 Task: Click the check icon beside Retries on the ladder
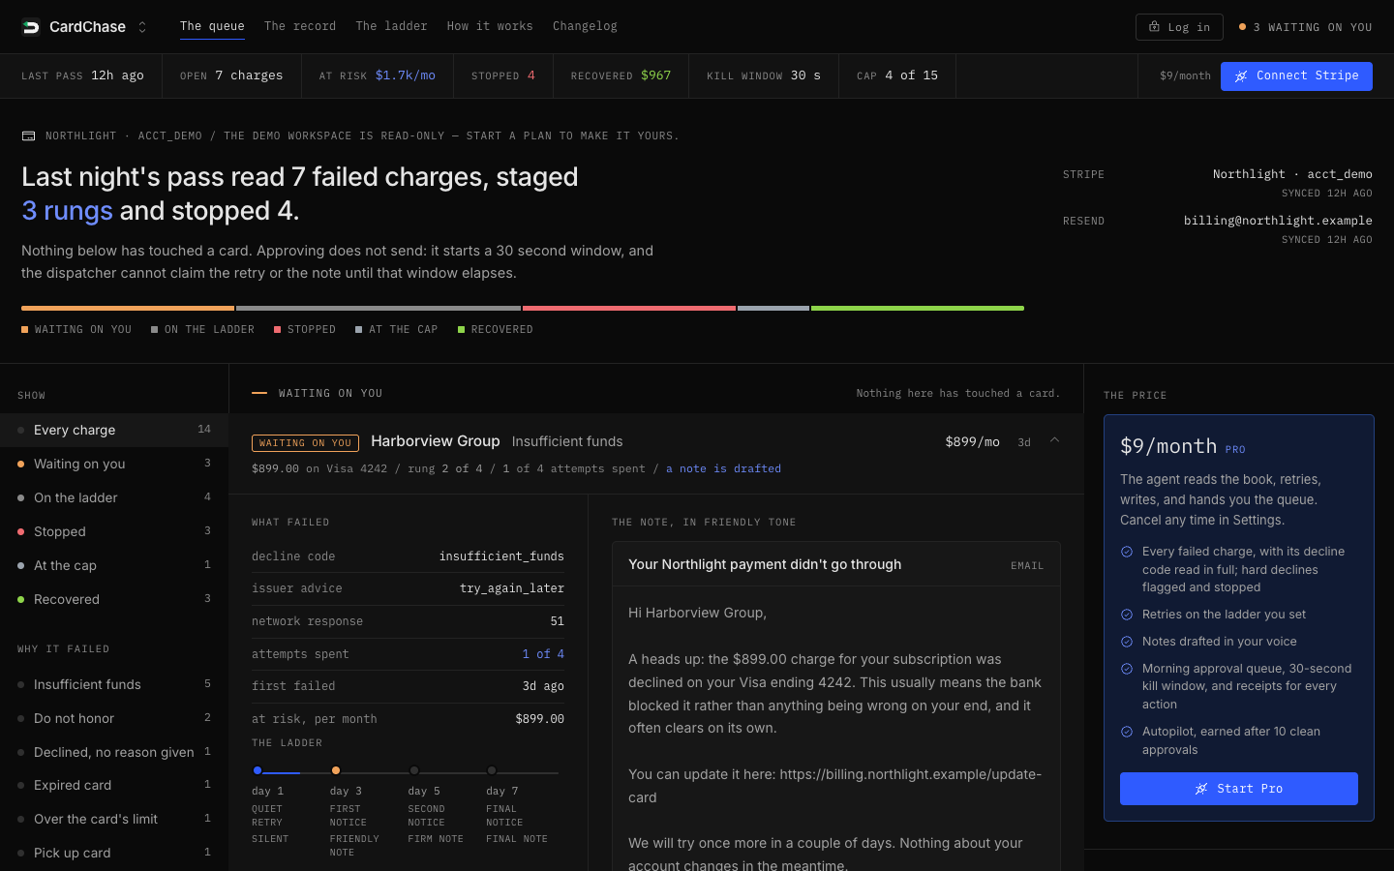[1127, 615]
